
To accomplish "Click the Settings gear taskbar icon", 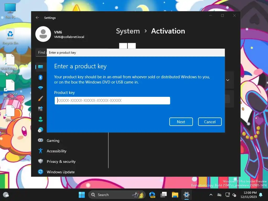I will pos(186,195).
